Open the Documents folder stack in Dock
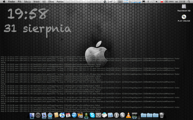 tap(149, 115)
